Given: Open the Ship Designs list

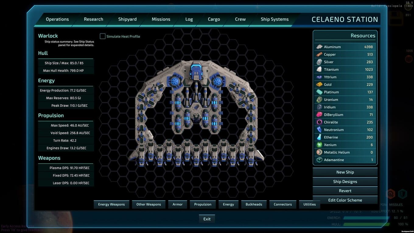Looking at the screenshot, I should (x=345, y=182).
